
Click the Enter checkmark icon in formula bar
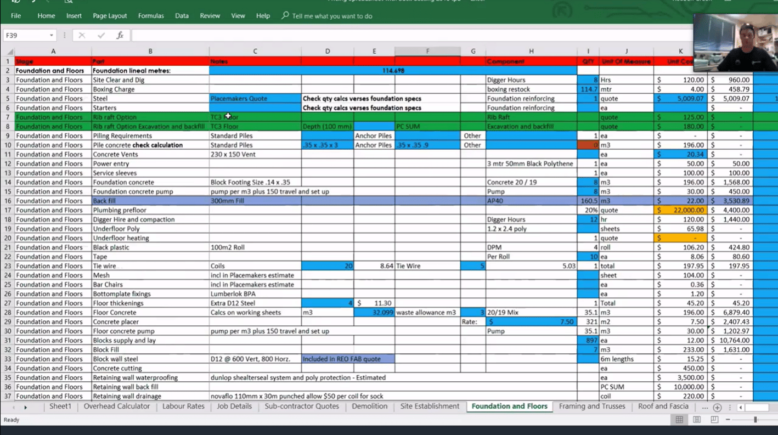pos(101,36)
